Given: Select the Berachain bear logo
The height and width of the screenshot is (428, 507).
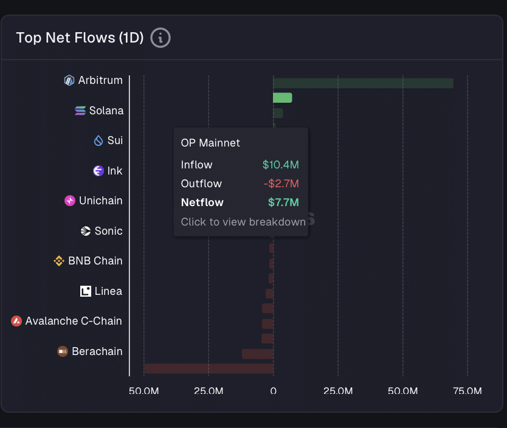Looking at the screenshot, I should [x=63, y=351].
